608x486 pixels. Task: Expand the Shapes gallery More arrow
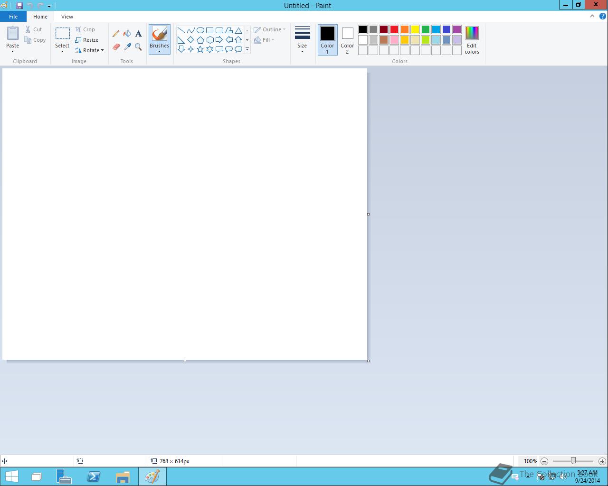point(247,49)
